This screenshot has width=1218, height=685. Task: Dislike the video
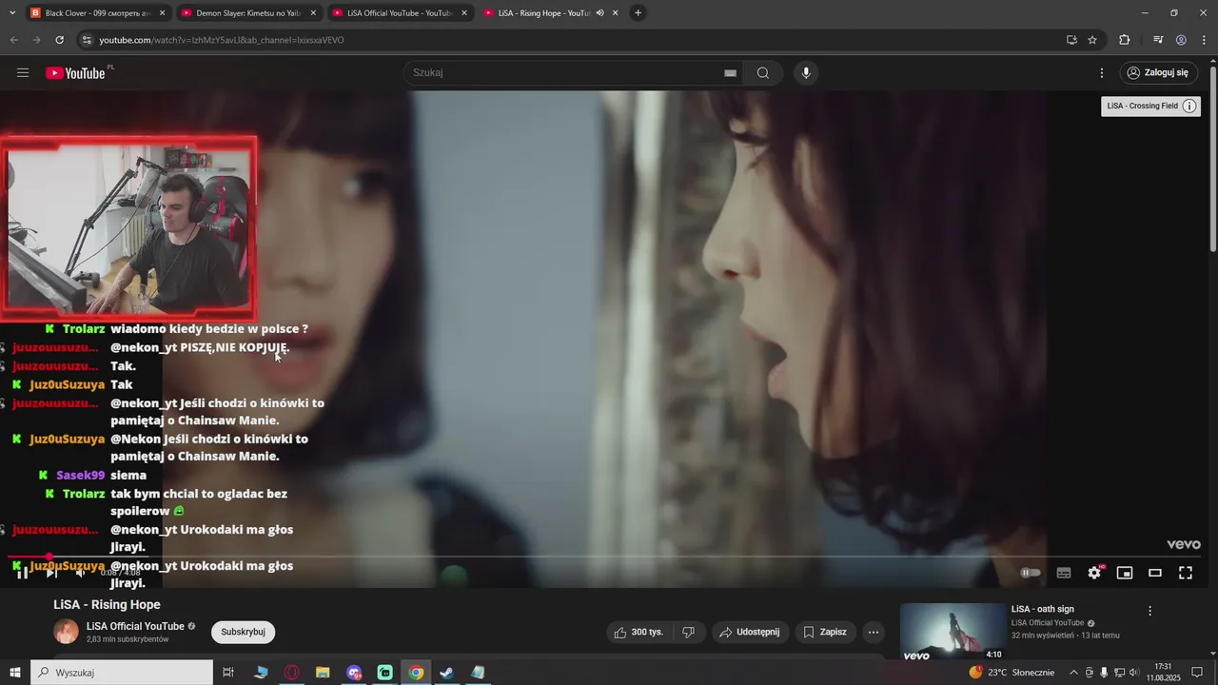689,632
